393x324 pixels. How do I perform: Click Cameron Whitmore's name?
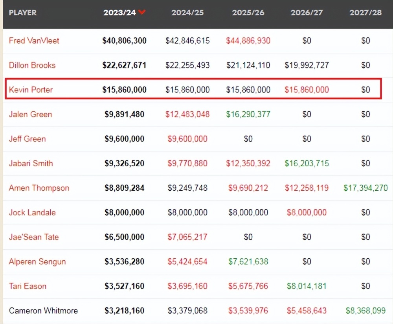pyautogui.click(x=43, y=311)
